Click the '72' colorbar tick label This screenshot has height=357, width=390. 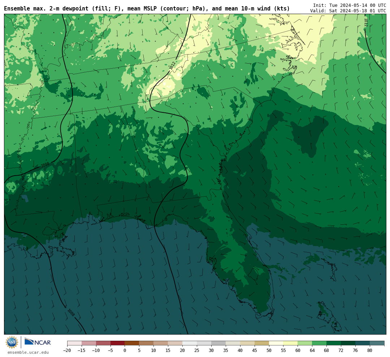(341, 350)
